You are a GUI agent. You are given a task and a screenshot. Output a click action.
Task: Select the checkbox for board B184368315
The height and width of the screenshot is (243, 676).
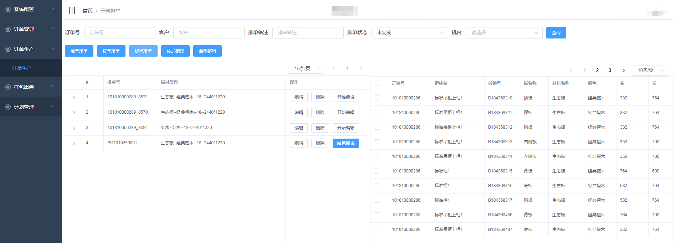pos(377,171)
